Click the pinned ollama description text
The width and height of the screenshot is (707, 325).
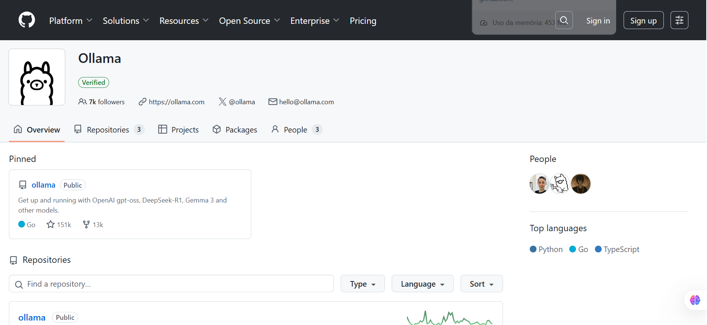[x=122, y=205]
